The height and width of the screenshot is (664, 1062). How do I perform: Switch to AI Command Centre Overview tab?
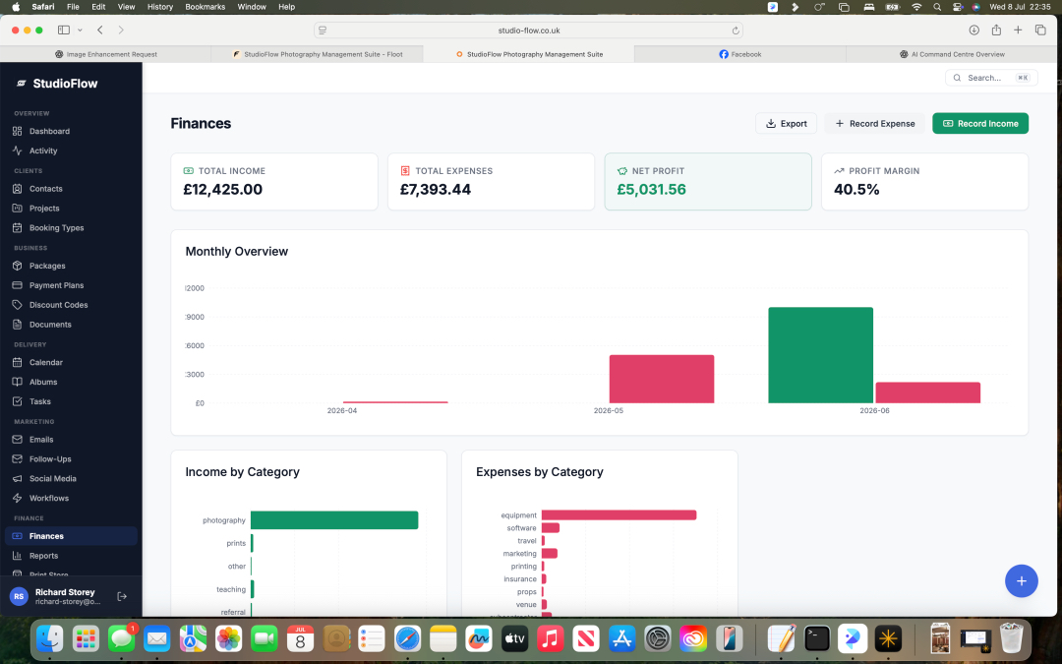(x=952, y=54)
